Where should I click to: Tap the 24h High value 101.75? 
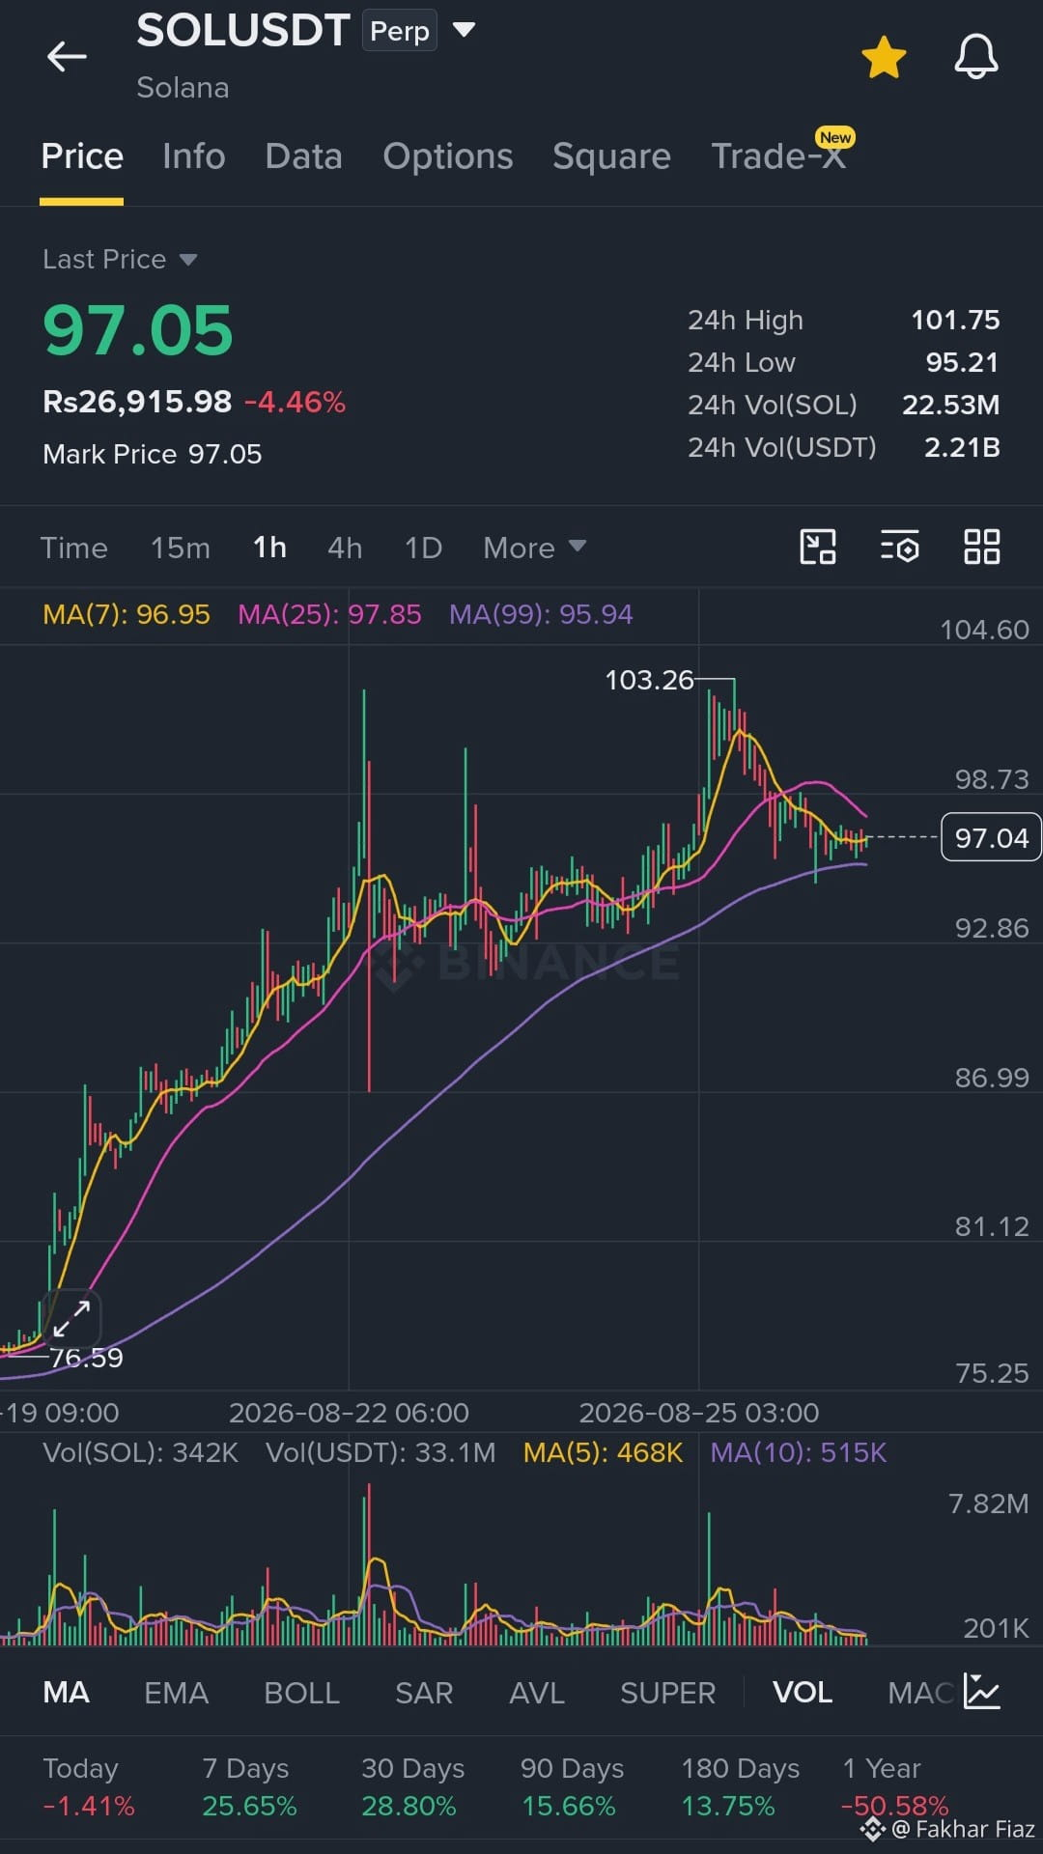pyautogui.click(x=955, y=320)
